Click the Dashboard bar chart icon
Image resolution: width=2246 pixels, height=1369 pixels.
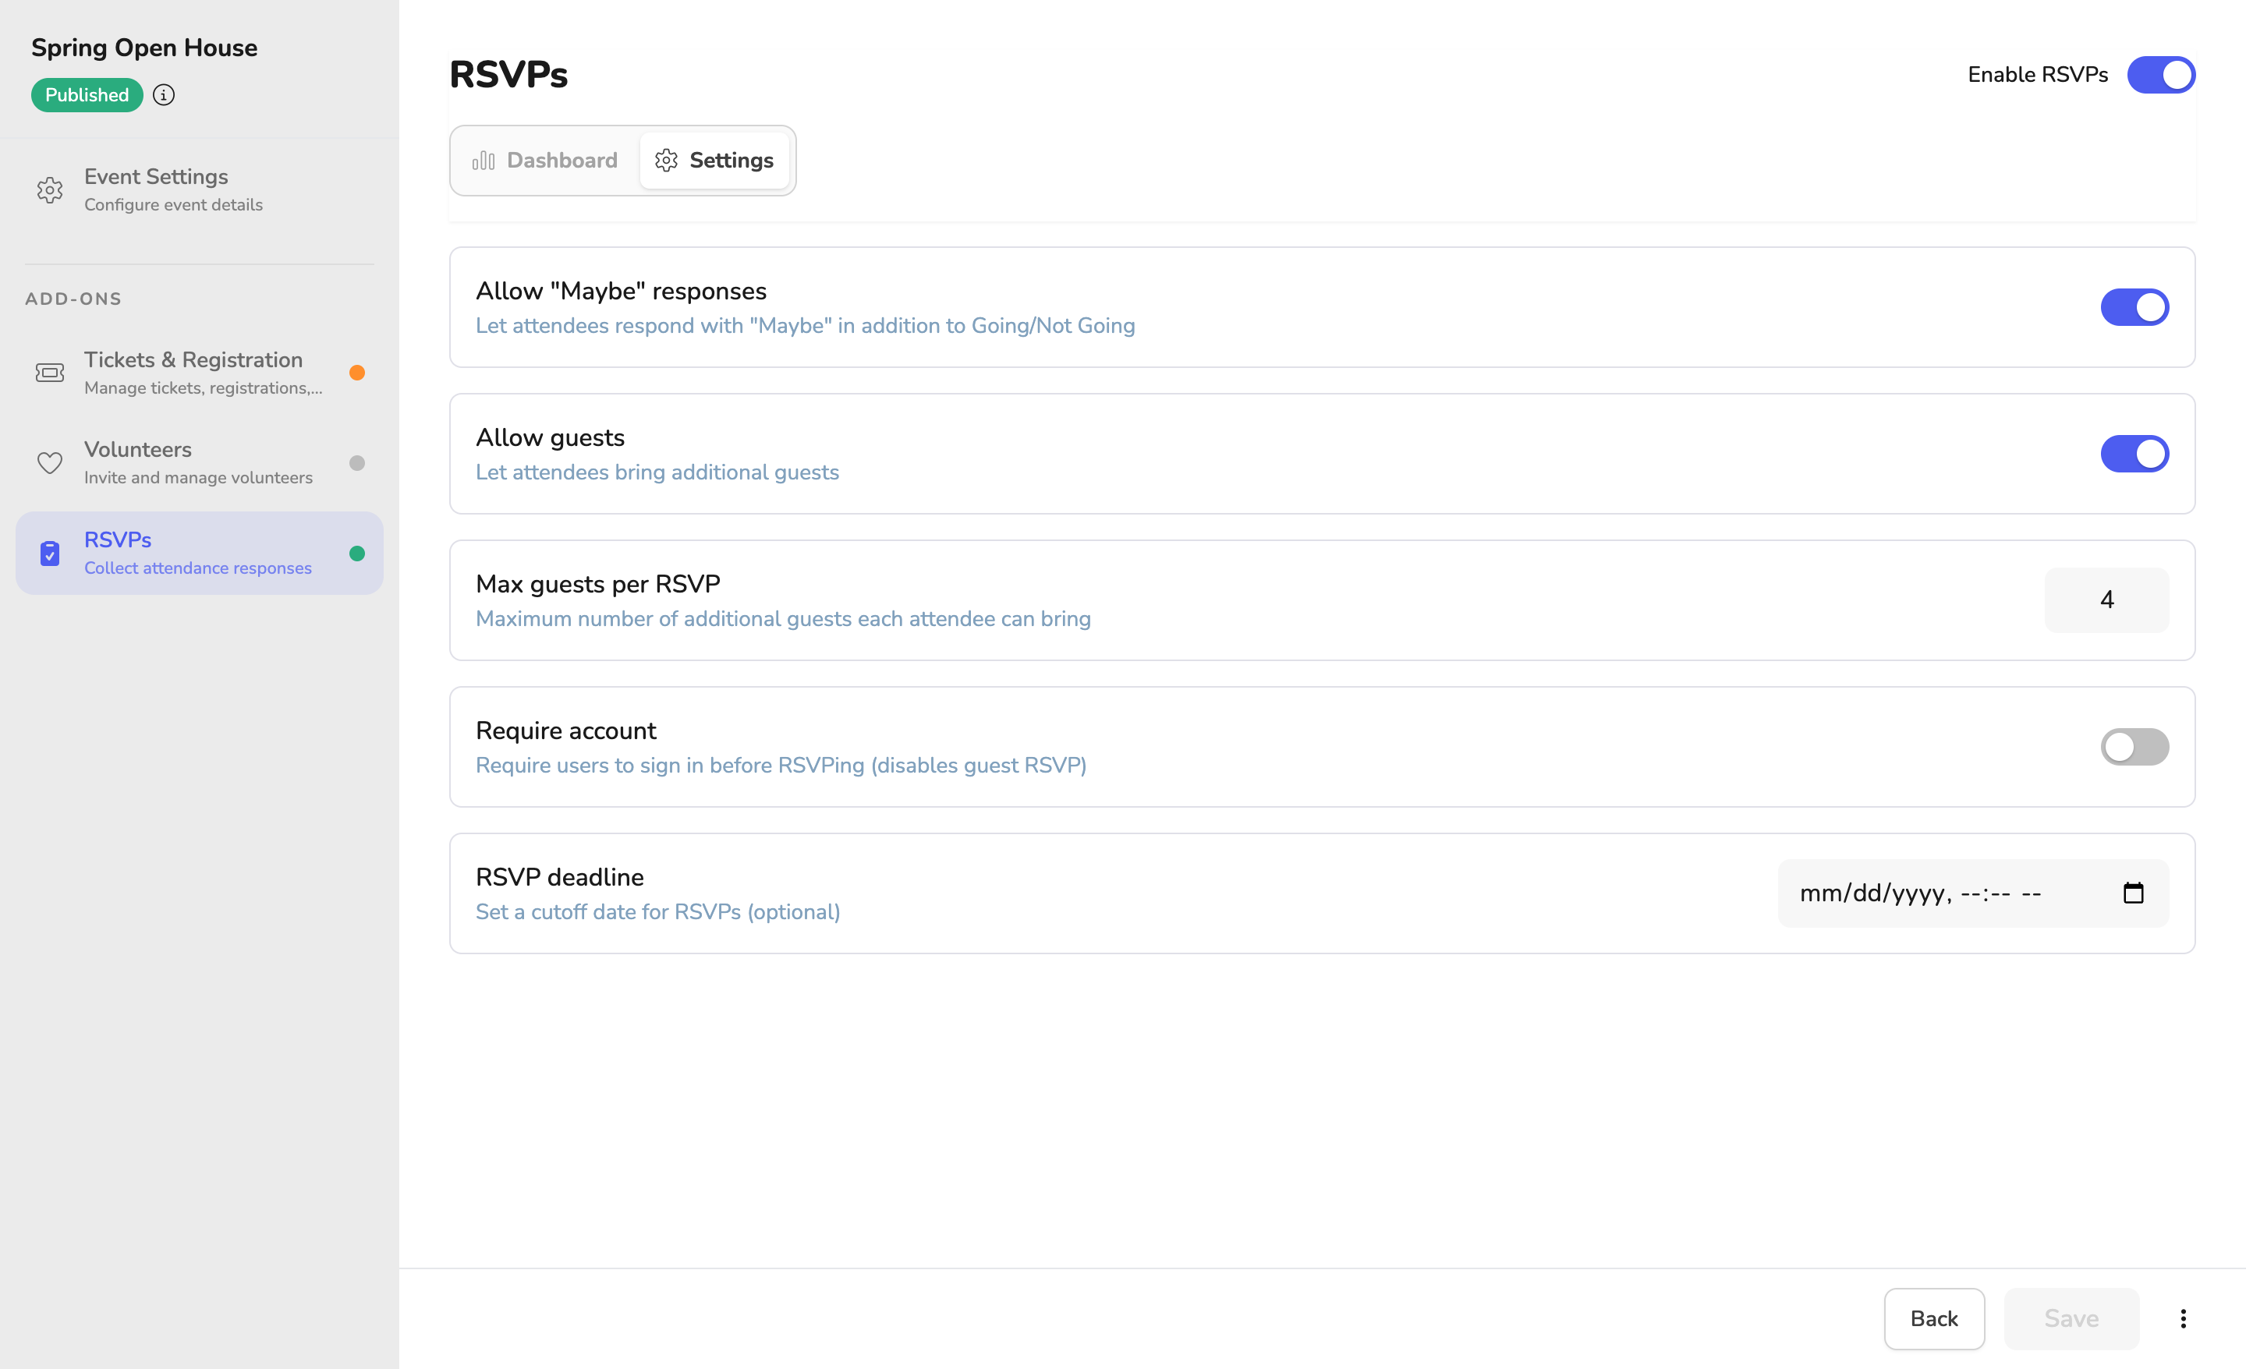483,161
